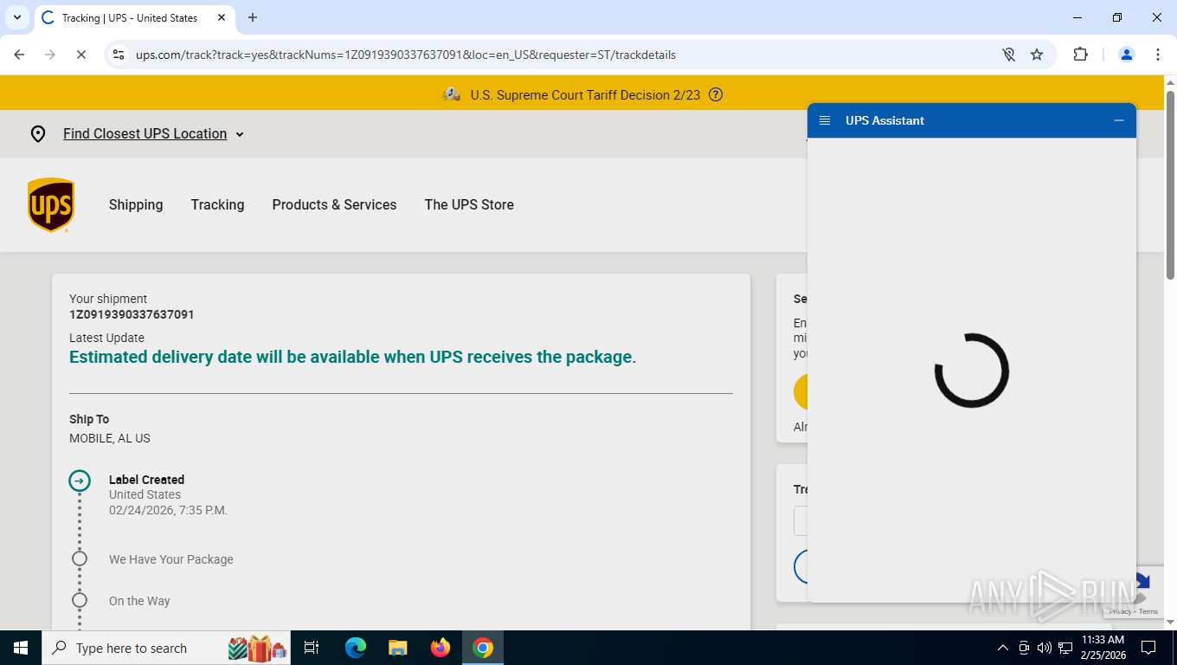Click the UPS shield logo

[x=51, y=205]
